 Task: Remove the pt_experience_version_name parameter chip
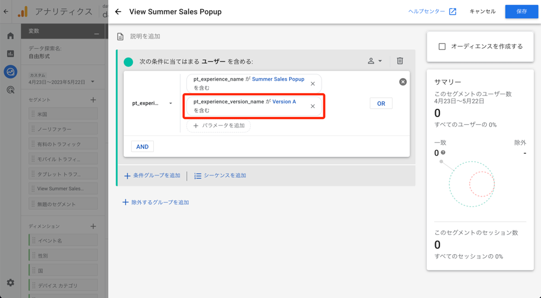(313, 106)
